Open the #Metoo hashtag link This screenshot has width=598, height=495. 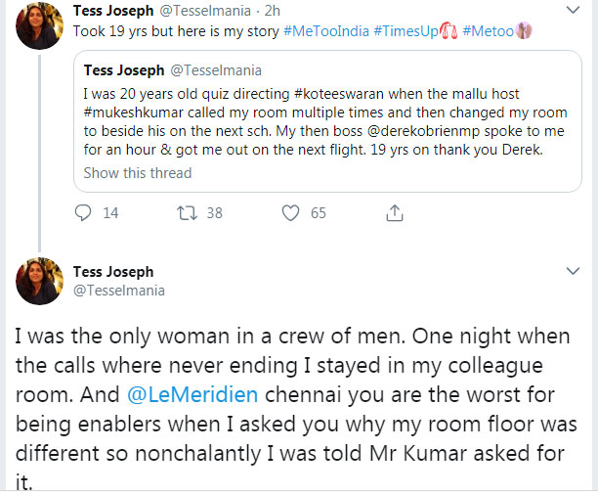492,30
